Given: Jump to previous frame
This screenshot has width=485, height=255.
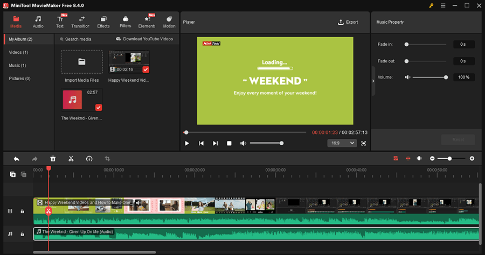Looking at the screenshot, I should 201,143.
